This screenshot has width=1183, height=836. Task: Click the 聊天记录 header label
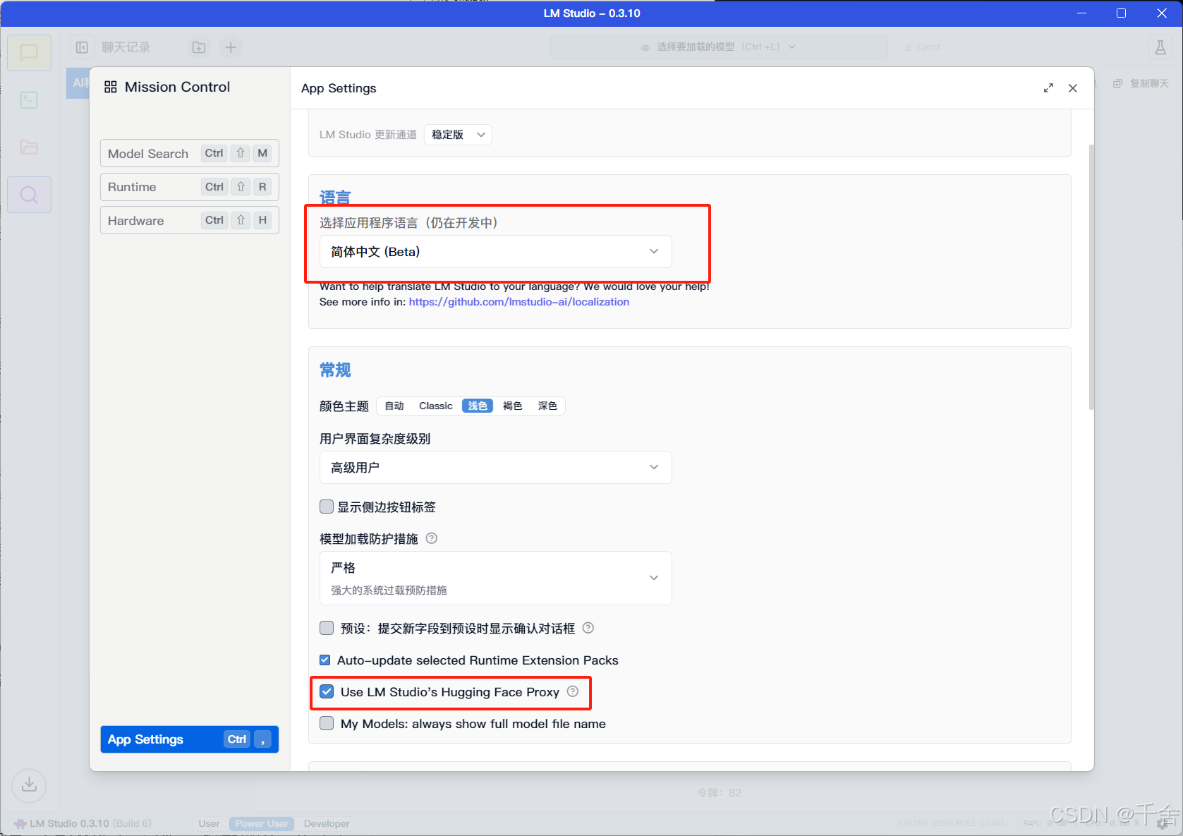126,47
